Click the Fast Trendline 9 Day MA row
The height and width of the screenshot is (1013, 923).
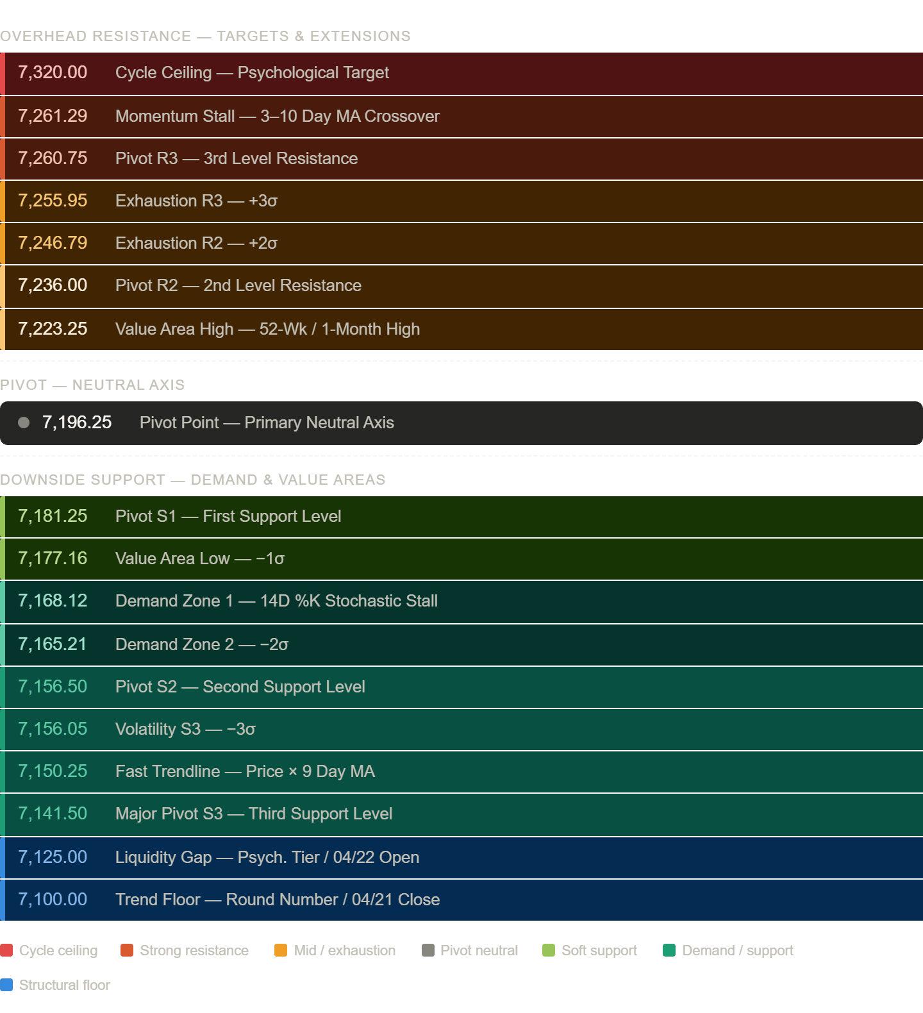pyautogui.click(x=462, y=771)
